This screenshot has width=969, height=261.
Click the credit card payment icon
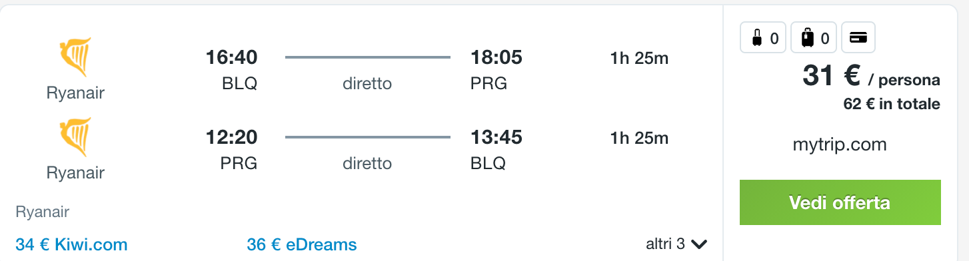click(858, 38)
